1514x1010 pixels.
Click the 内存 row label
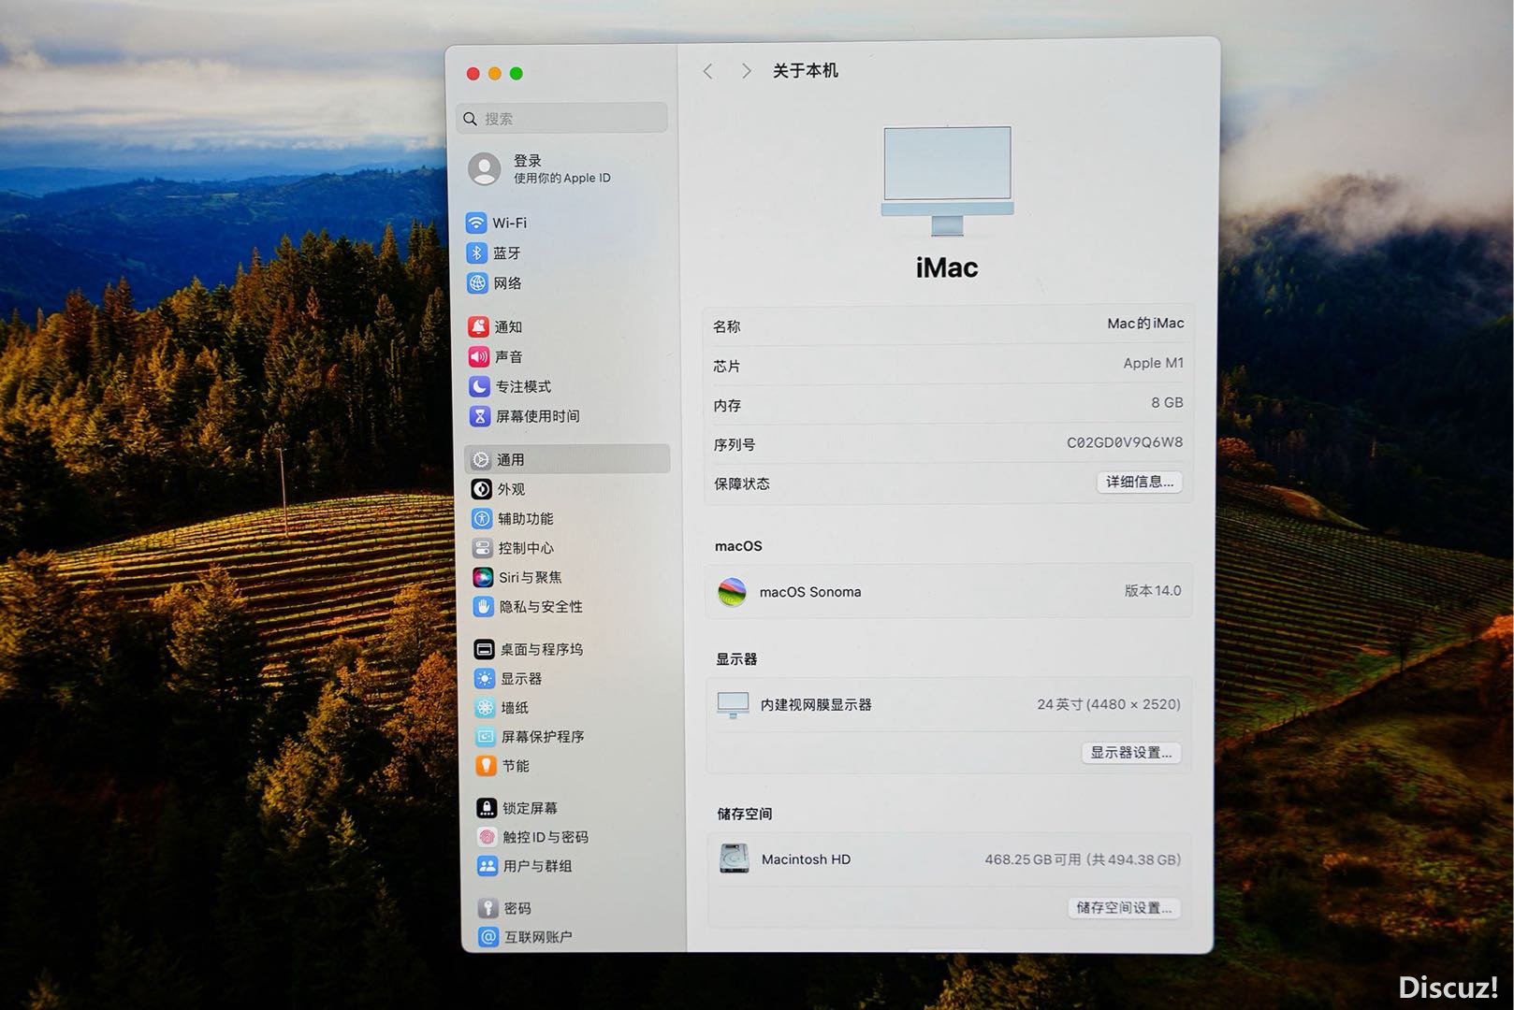(x=727, y=406)
